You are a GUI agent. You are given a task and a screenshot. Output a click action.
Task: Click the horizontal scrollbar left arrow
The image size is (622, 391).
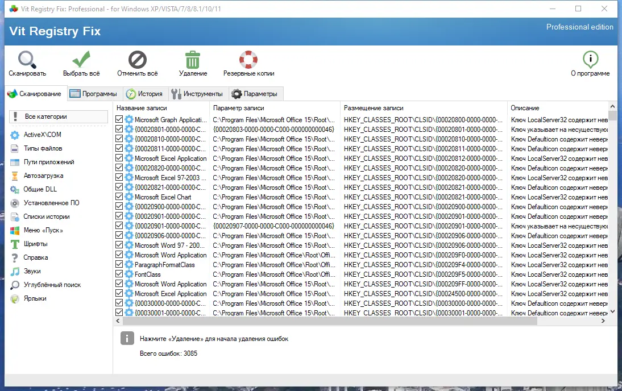[x=118, y=321]
